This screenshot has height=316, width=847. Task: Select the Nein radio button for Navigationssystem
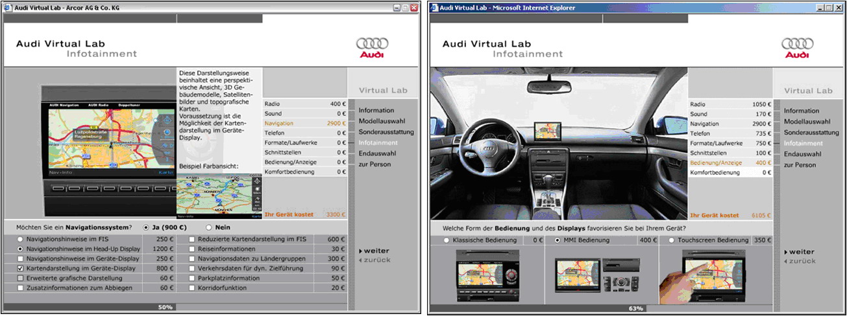[209, 228]
